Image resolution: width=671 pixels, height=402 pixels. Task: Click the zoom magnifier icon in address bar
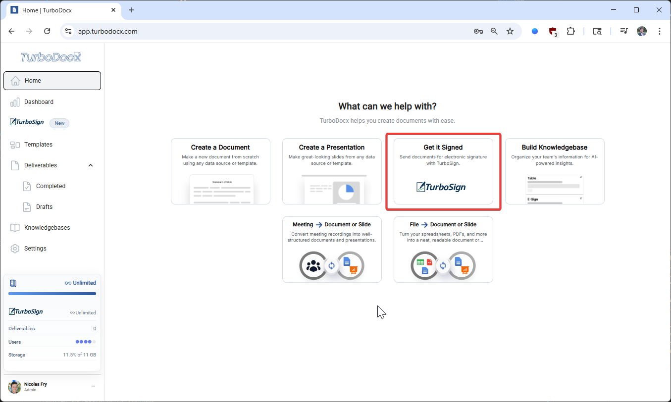tap(494, 31)
